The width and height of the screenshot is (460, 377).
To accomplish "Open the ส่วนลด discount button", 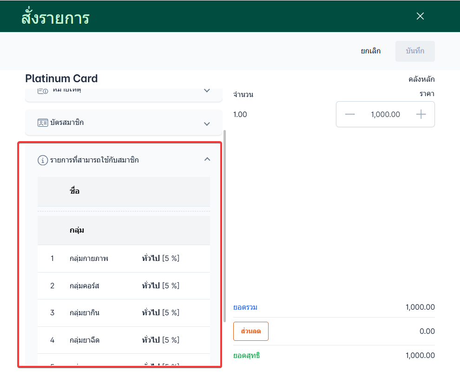I will (250, 331).
